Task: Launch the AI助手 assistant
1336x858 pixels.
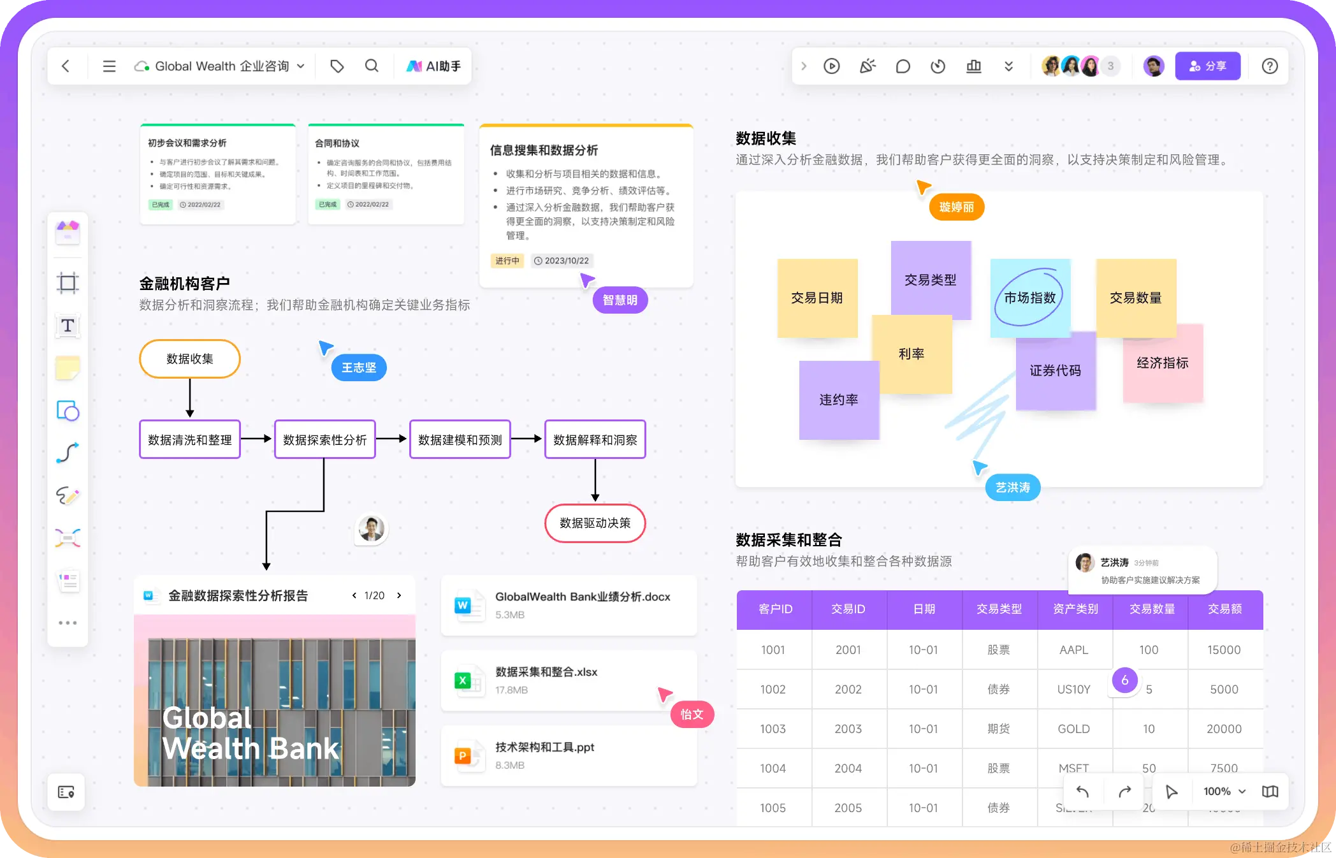Action: [433, 66]
